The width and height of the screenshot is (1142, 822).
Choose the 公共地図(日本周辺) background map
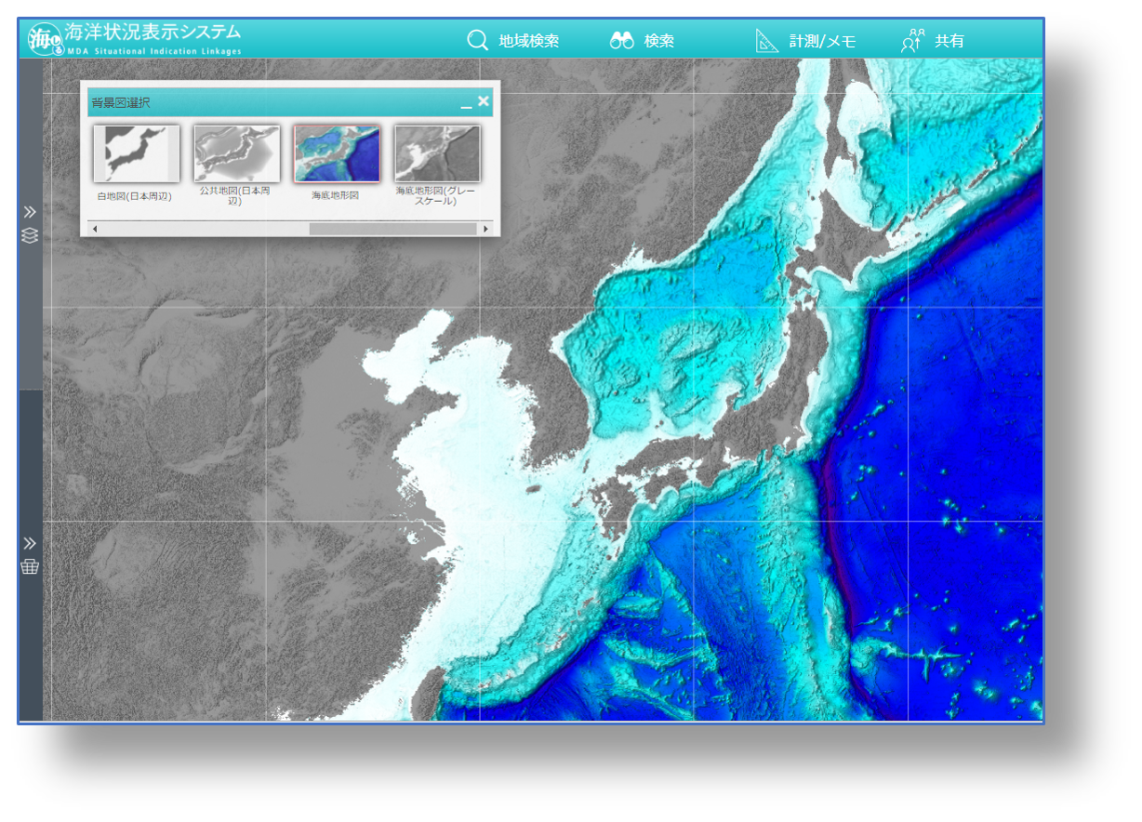coord(236,154)
